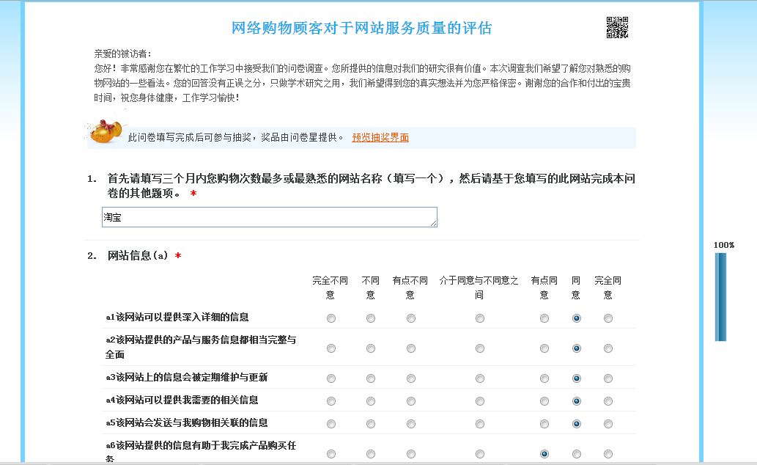Screen dimensions: 757x465
Task: Select 同意 for a6 row
Action: [x=577, y=454]
